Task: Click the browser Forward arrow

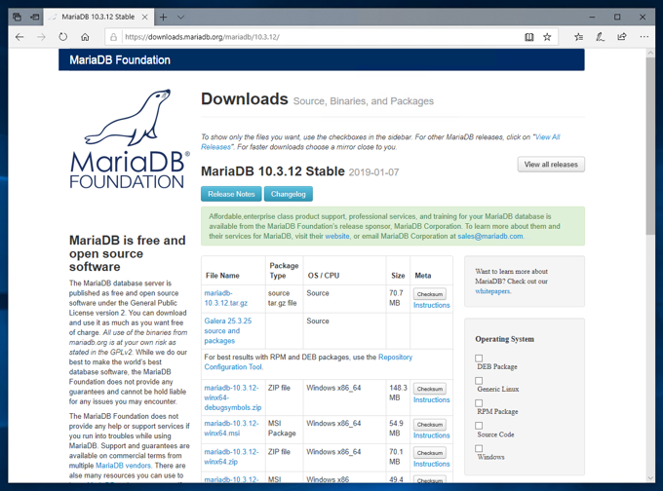Action: [x=41, y=37]
